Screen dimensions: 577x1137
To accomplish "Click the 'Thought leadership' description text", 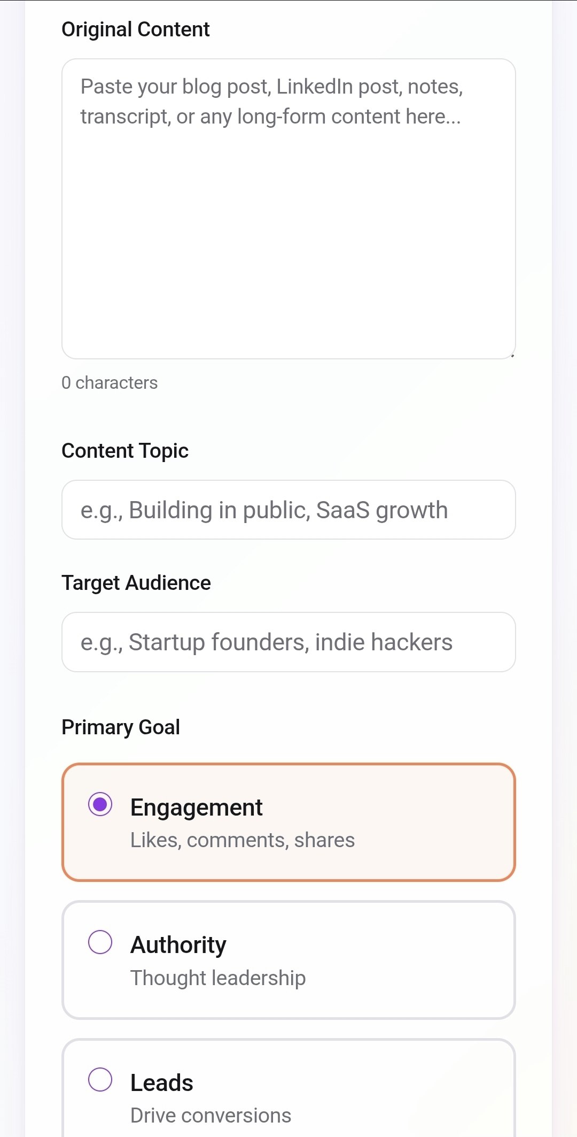I will pos(218,977).
